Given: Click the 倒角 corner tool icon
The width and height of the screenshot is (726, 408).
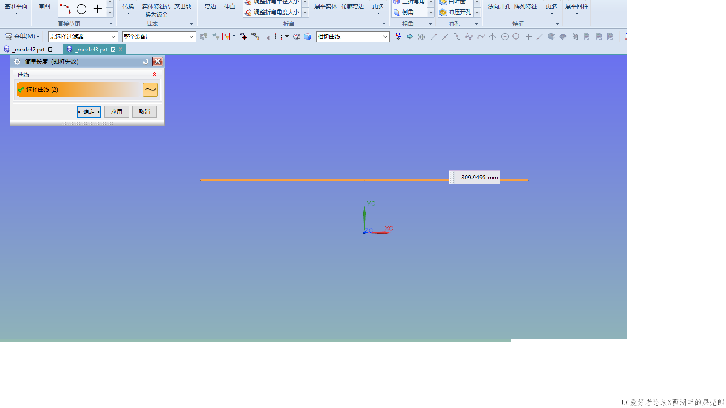Looking at the screenshot, I should point(397,12).
